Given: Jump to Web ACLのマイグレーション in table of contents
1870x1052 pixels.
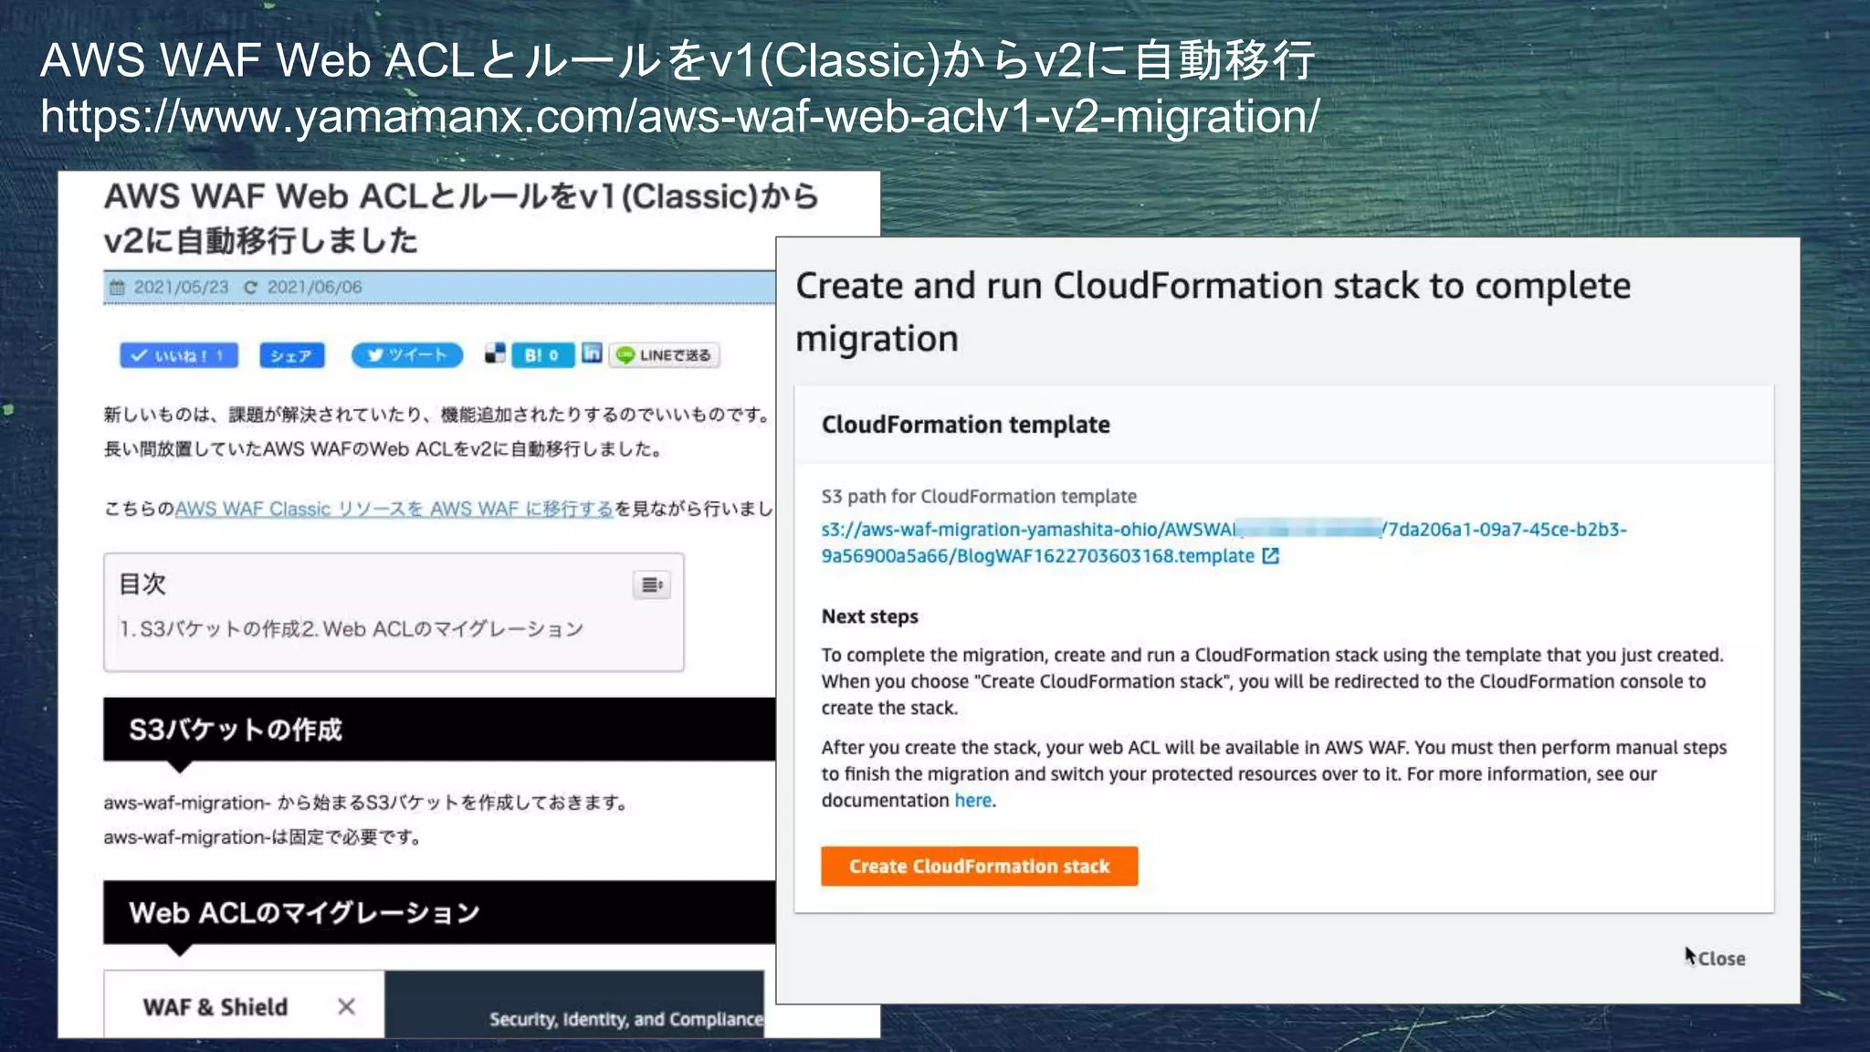Looking at the screenshot, I should 442,629.
